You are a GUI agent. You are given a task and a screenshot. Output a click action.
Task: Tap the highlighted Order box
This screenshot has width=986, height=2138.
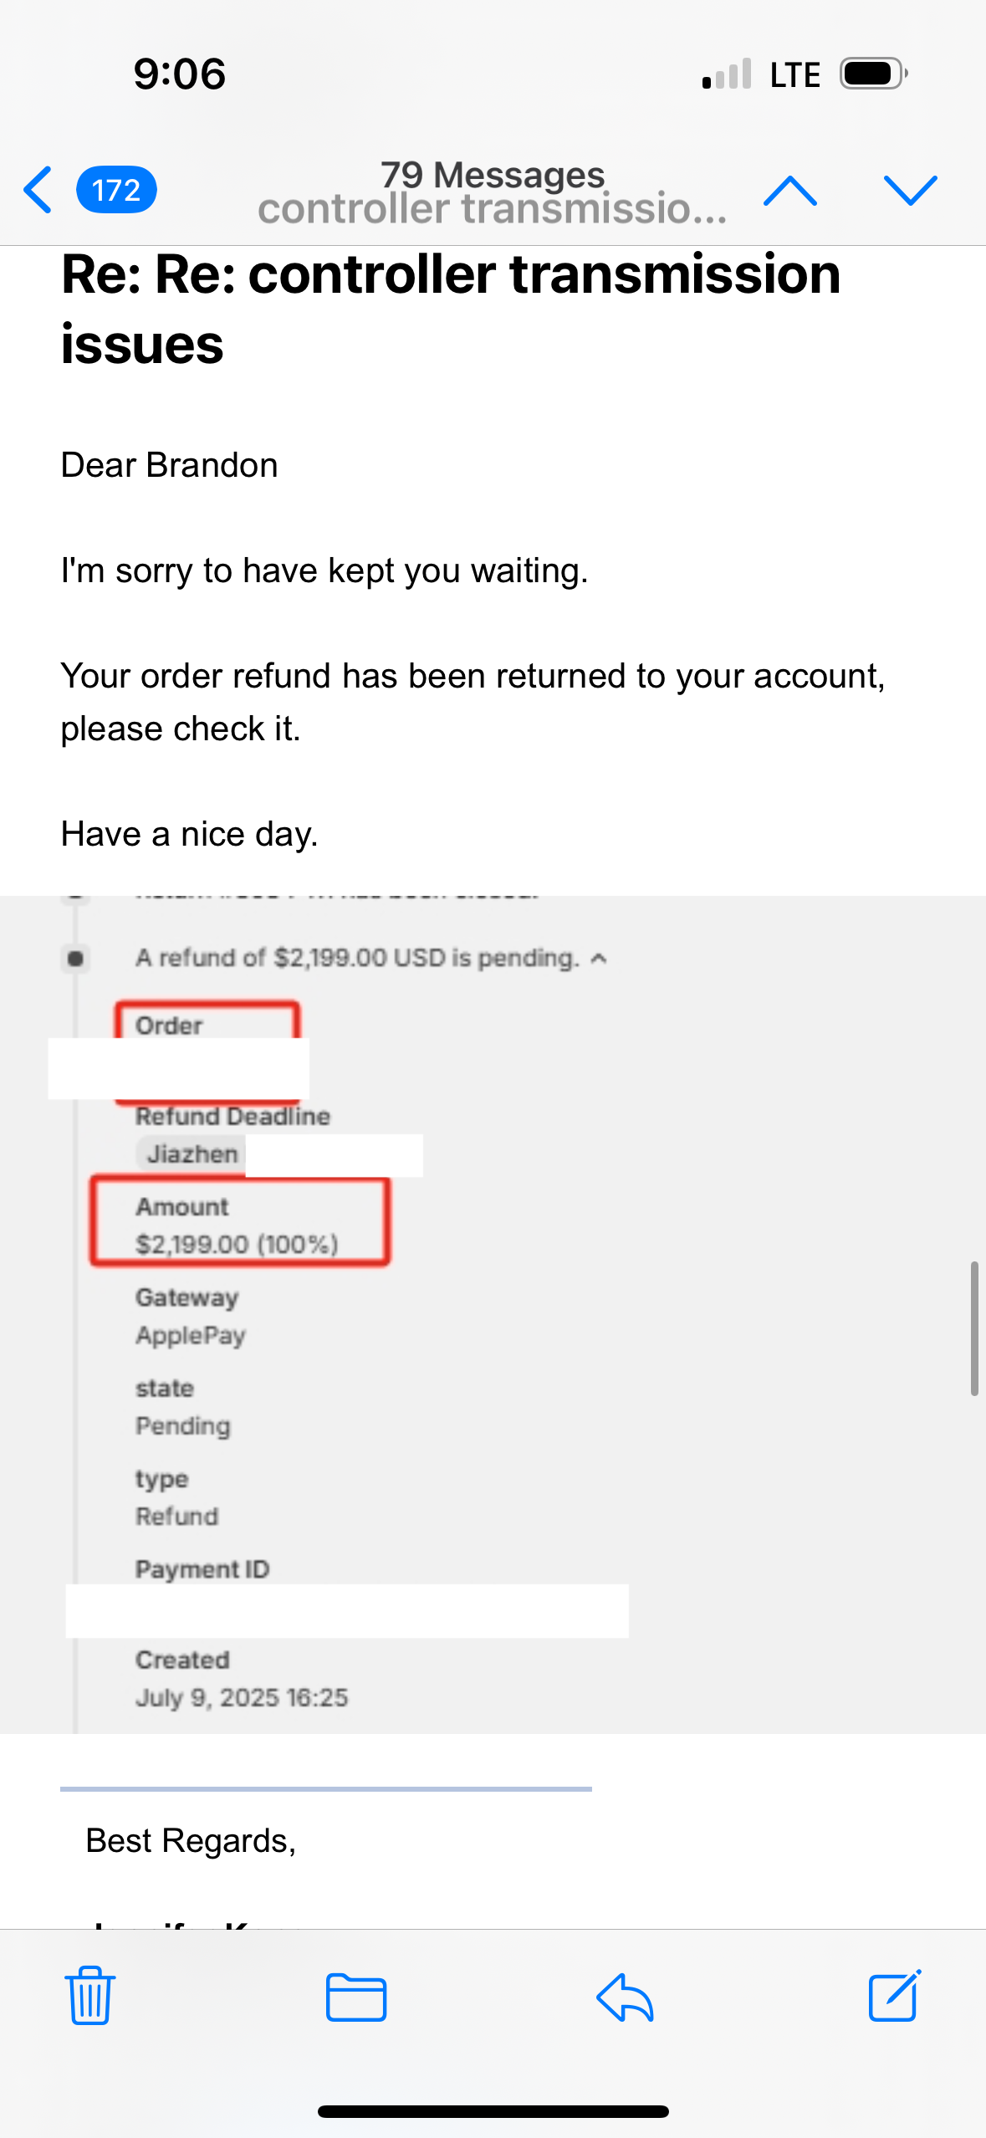point(207,1024)
